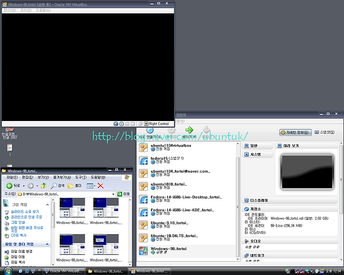The width and height of the screenshot is (344, 275).
Task: Select Fedora-14-i686-Live-KDE_fortoi_ machine
Action: [x=186, y=212]
